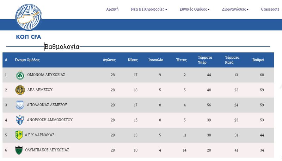Click the Ομόνοια Λευκωσίας team crest
The width and height of the screenshot is (282, 161).
[20, 75]
